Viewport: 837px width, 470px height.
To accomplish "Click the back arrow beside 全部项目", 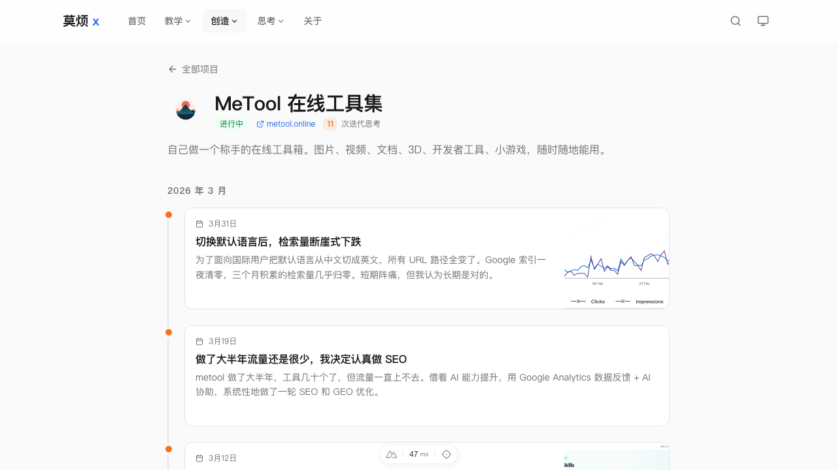I will (x=172, y=69).
